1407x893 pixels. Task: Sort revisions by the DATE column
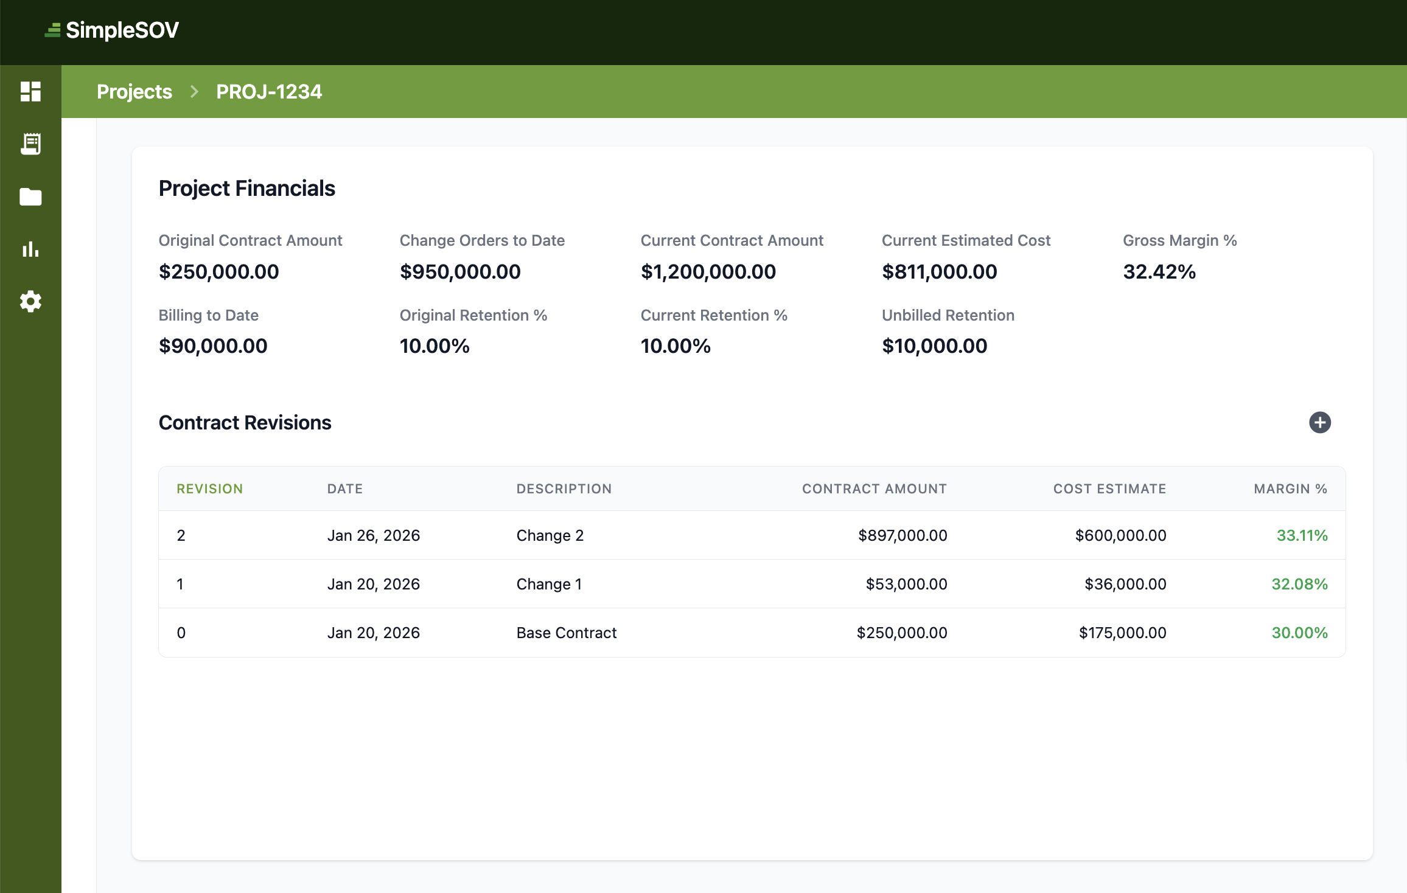pos(344,488)
